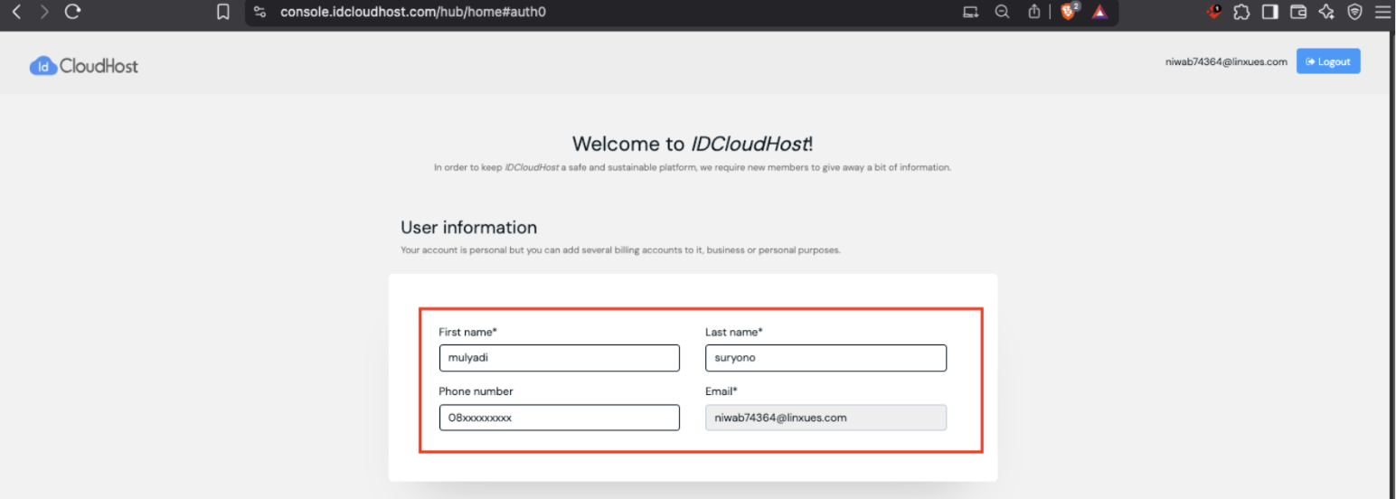Click the CloudHost logo in the header
This screenshot has height=499, width=1396.
click(x=84, y=65)
